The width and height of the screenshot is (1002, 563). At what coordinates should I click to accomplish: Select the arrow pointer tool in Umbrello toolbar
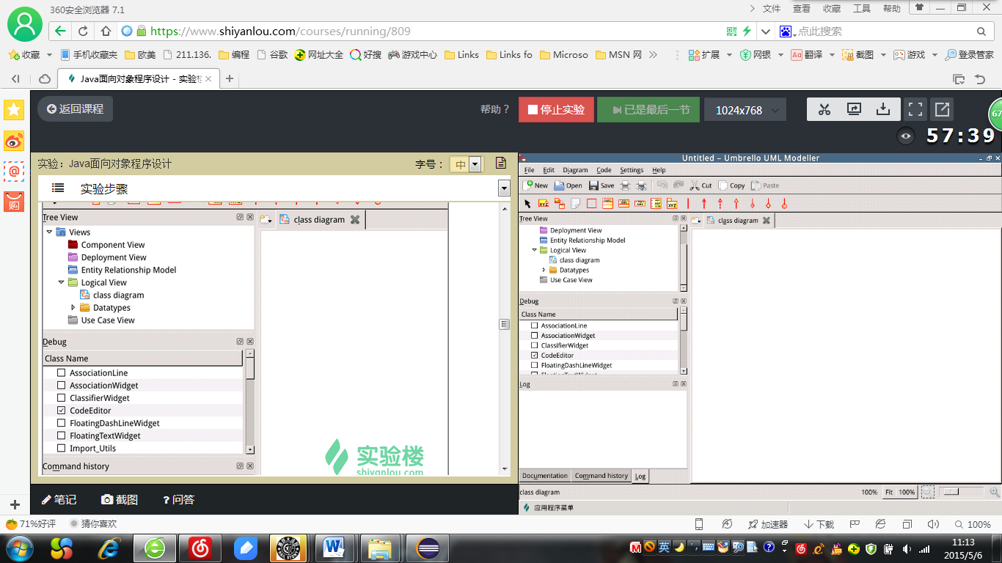click(527, 203)
